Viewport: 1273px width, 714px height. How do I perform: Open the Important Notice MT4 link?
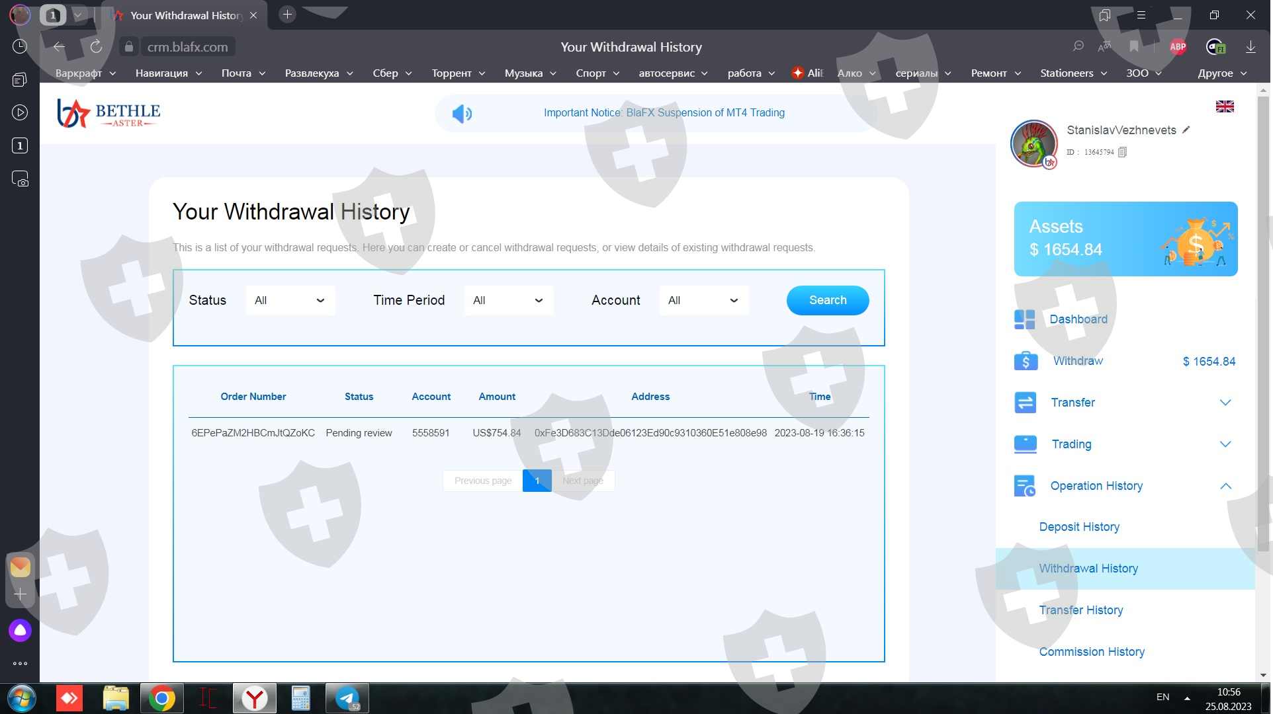click(664, 113)
